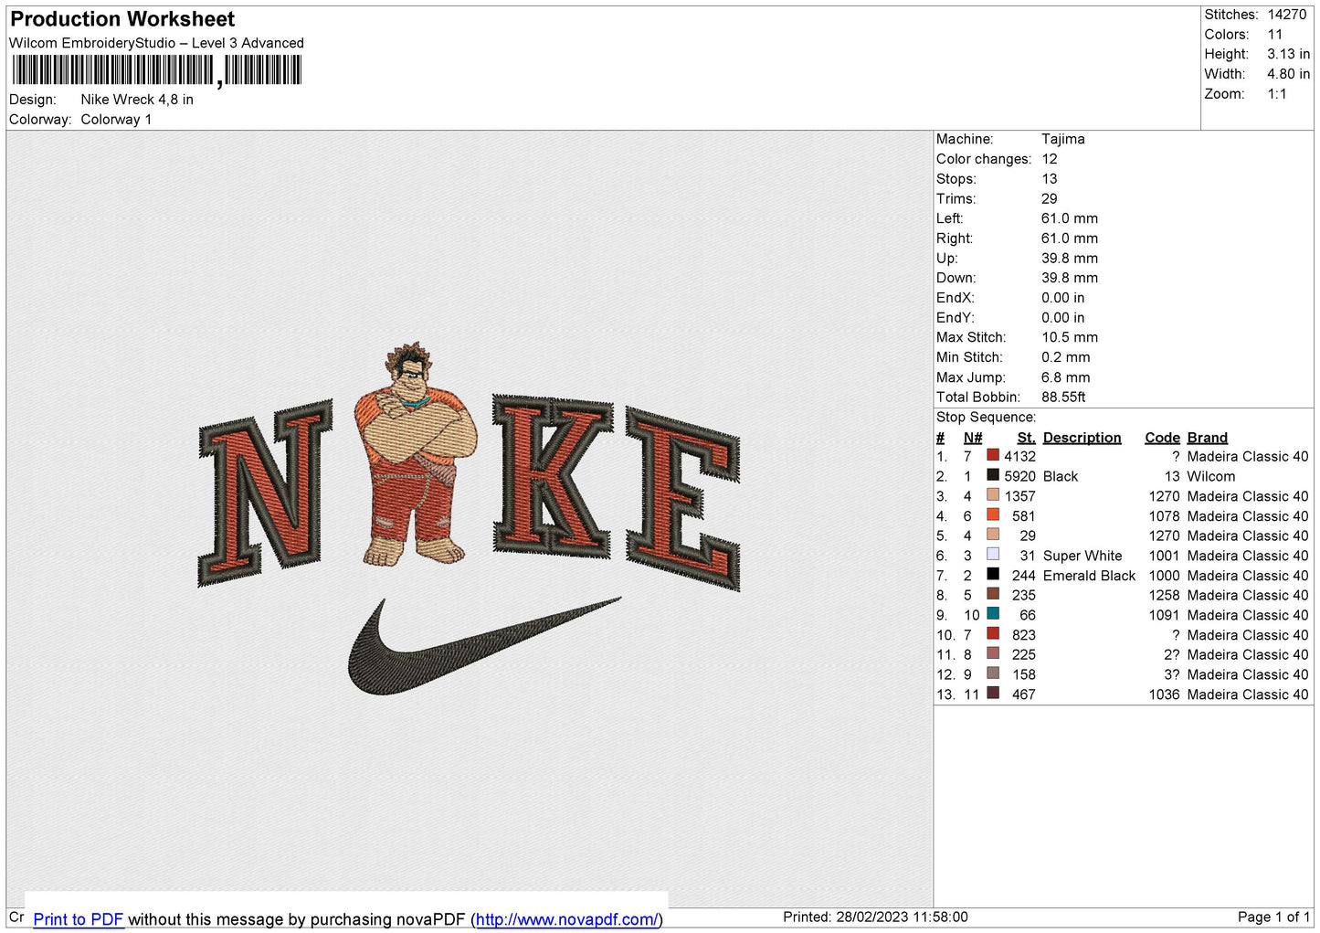Click the embroidered letter E
The image size is (1320, 933).
click(x=683, y=498)
